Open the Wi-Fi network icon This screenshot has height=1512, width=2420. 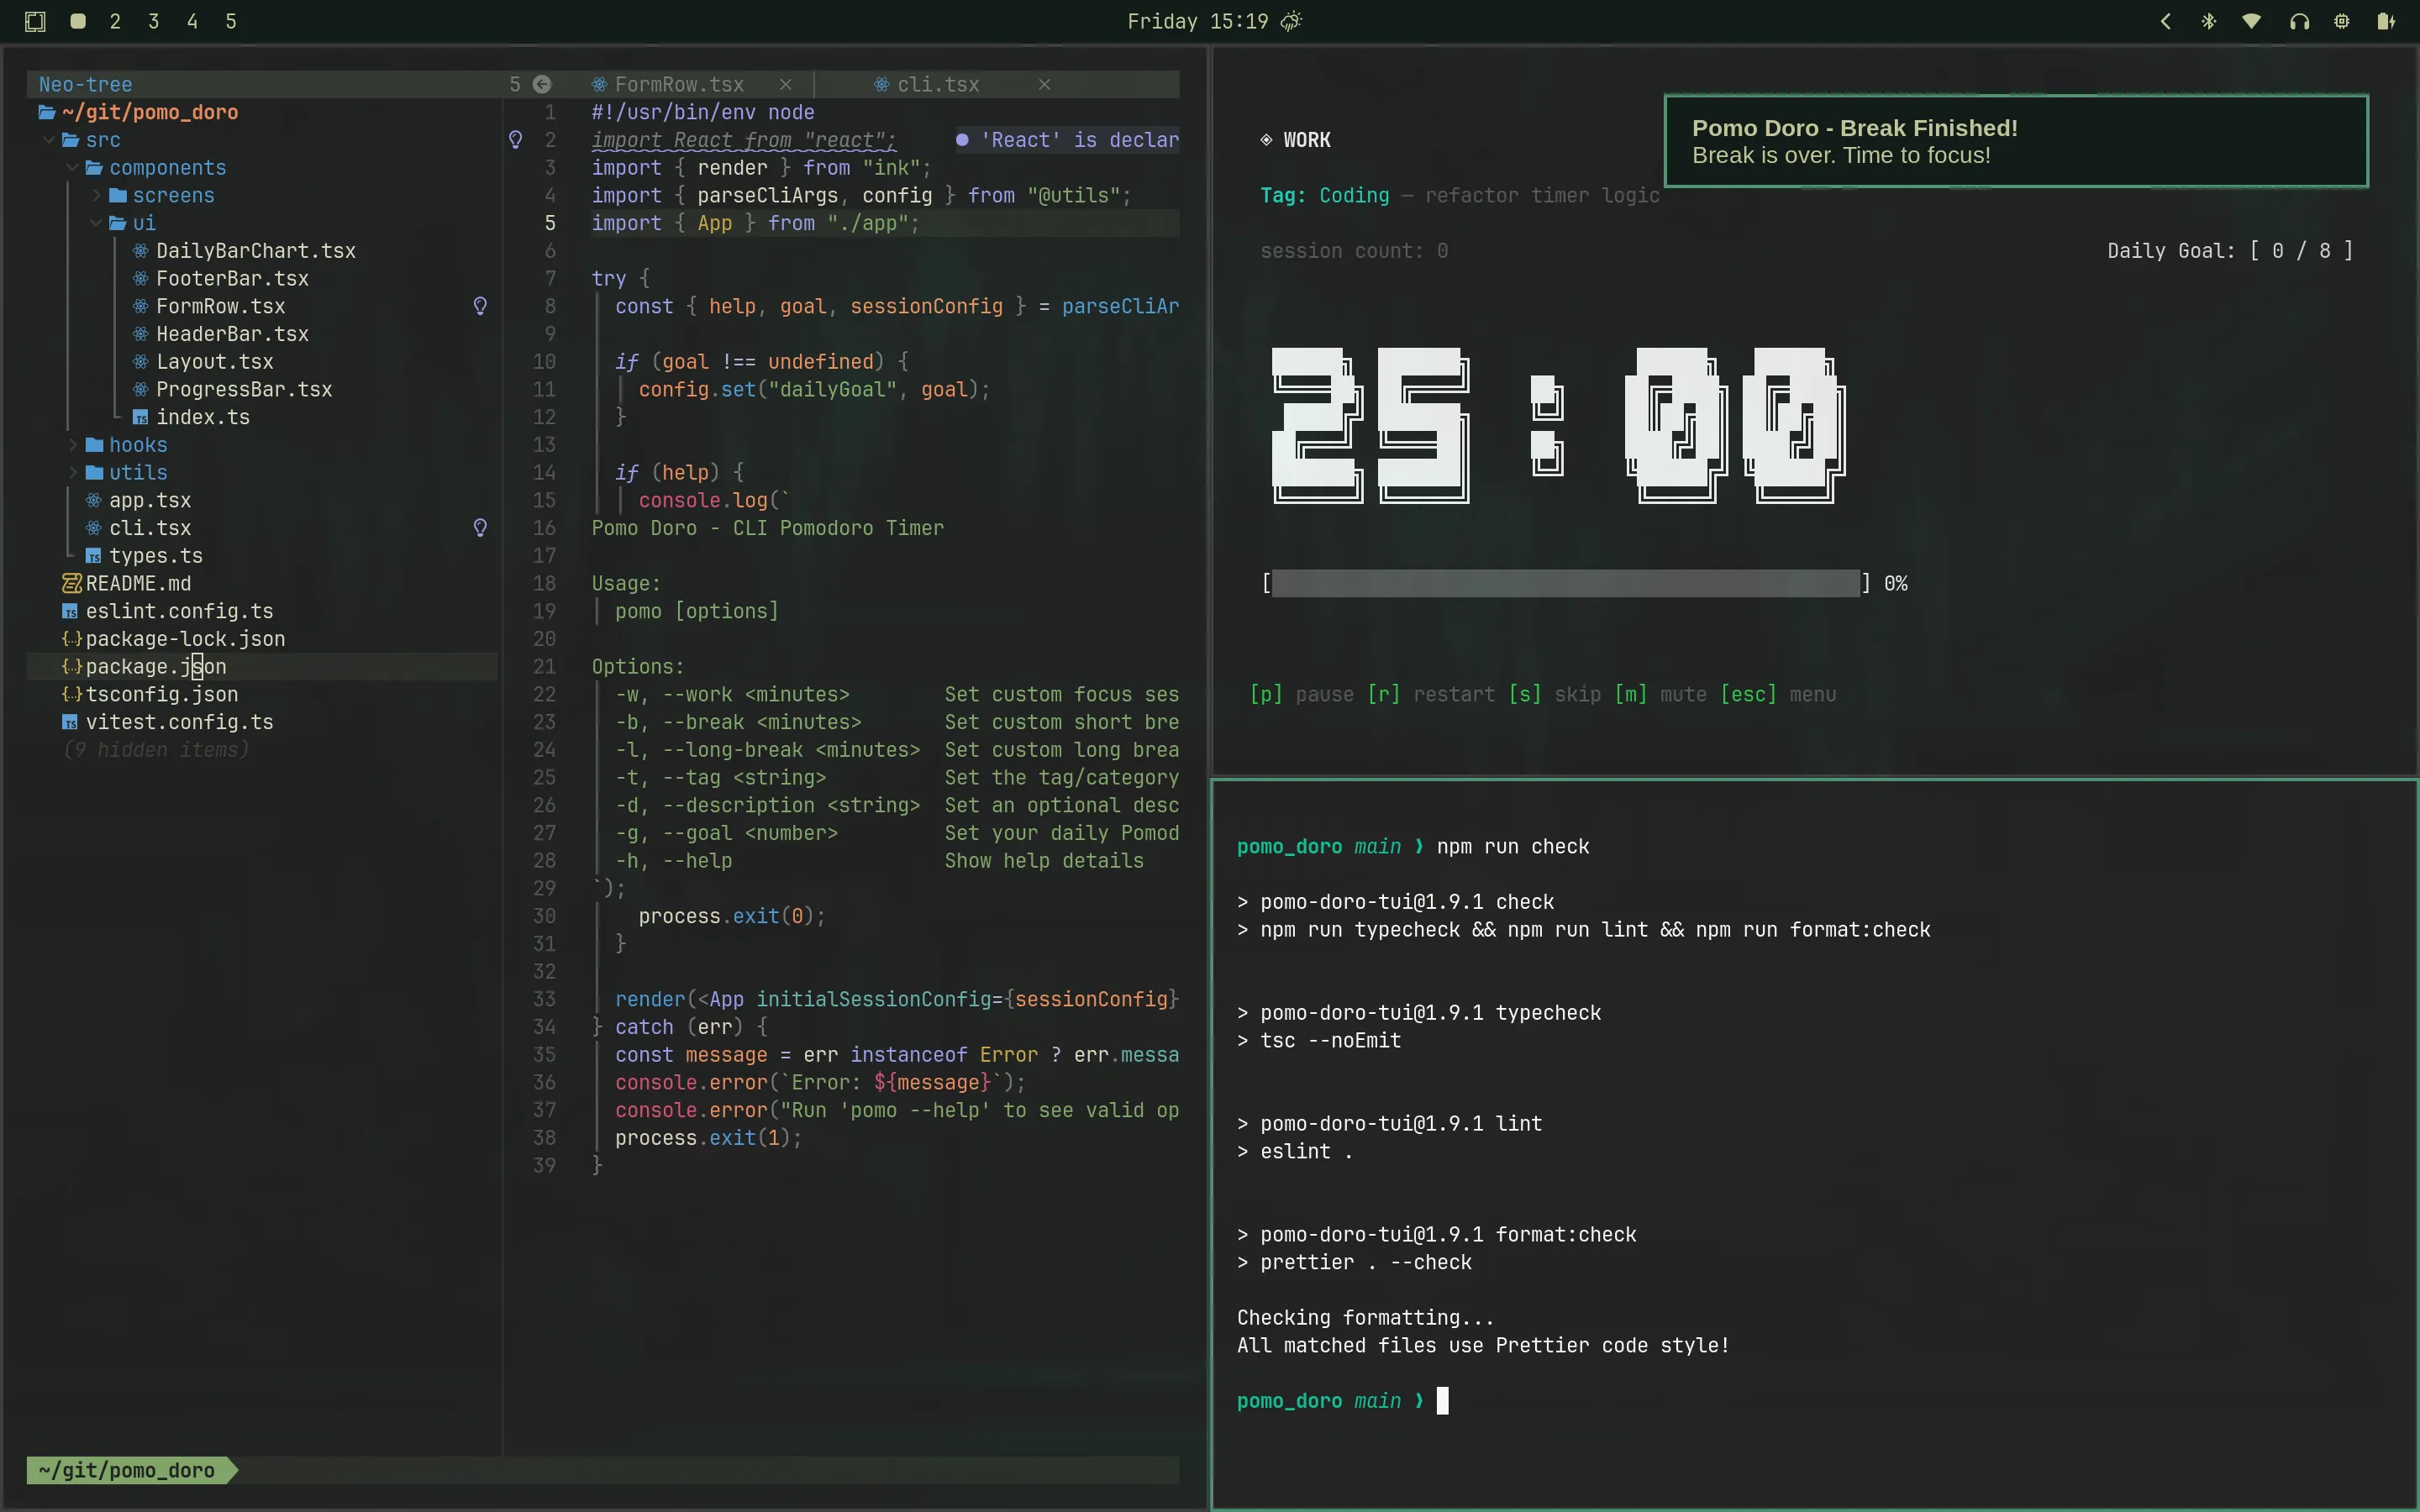2252,21
